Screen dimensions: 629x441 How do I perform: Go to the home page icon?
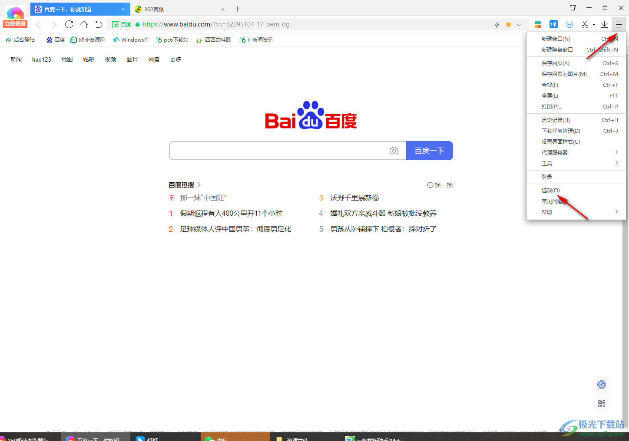(x=84, y=24)
